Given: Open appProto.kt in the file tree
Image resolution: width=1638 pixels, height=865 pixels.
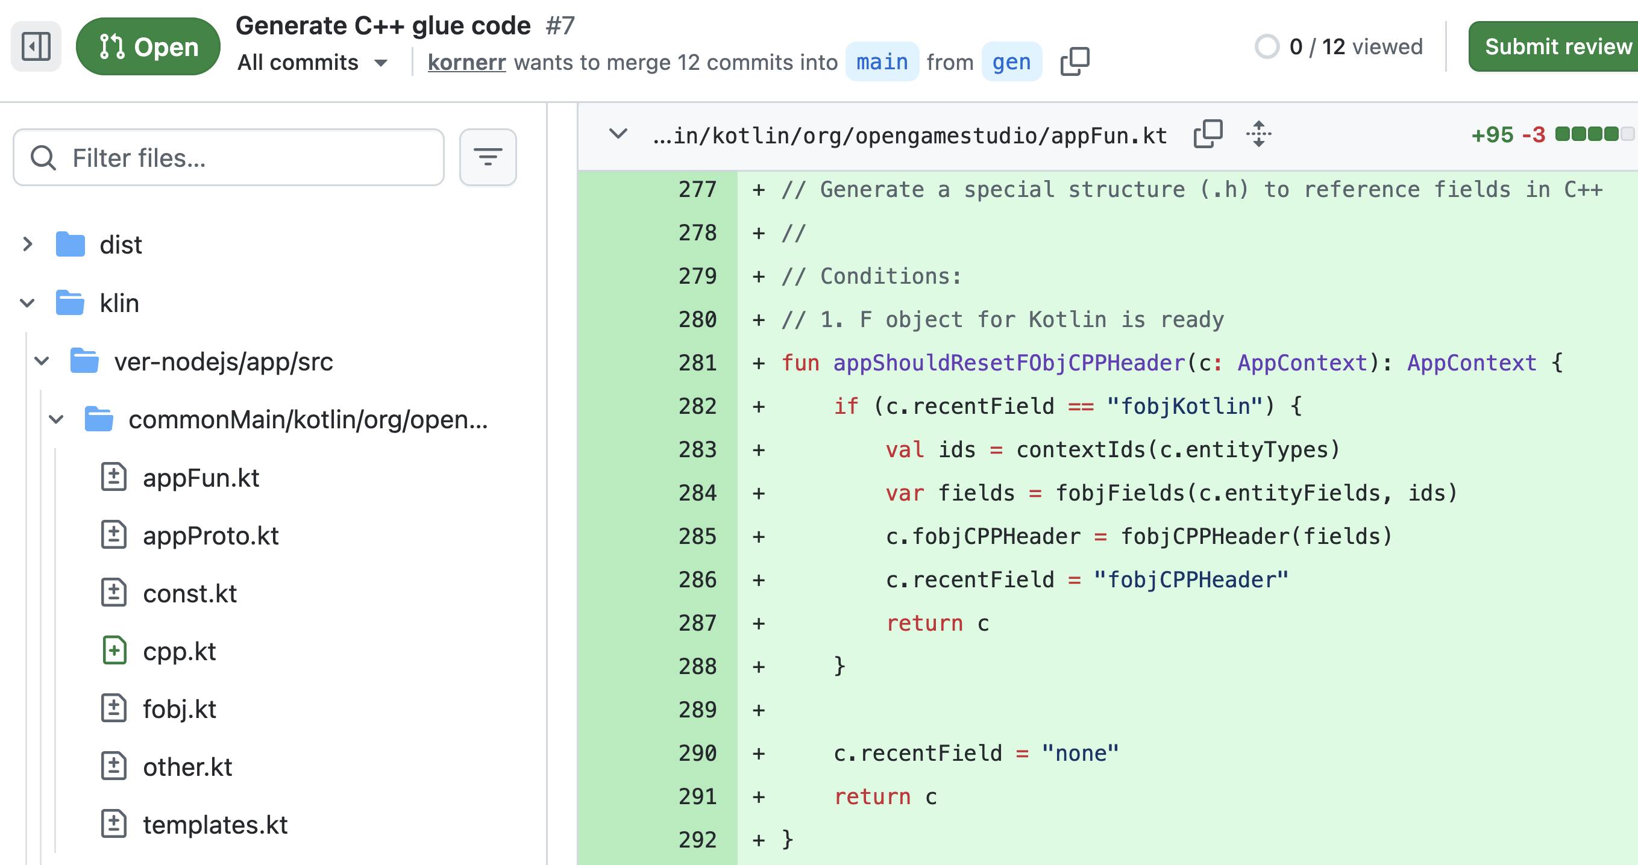Looking at the screenshot, I should click(210, 536).
